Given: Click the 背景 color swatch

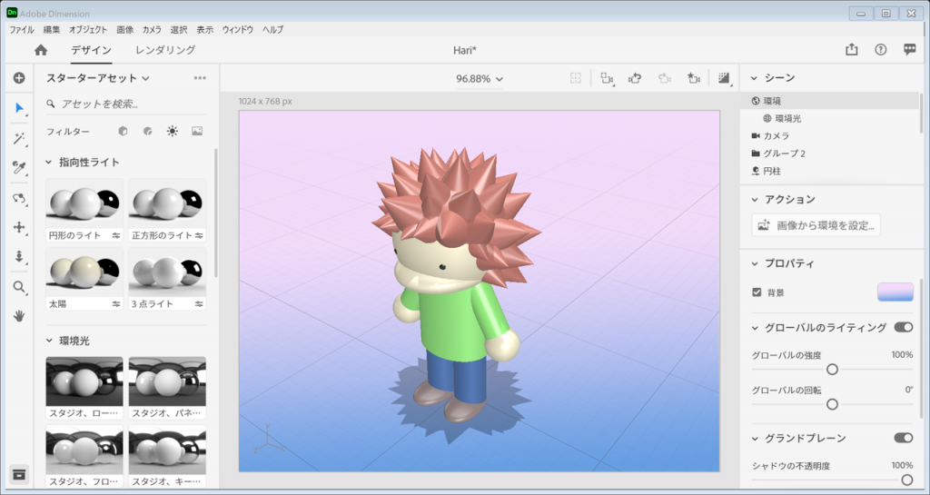Looking at the screenshot, I should 895,292.
